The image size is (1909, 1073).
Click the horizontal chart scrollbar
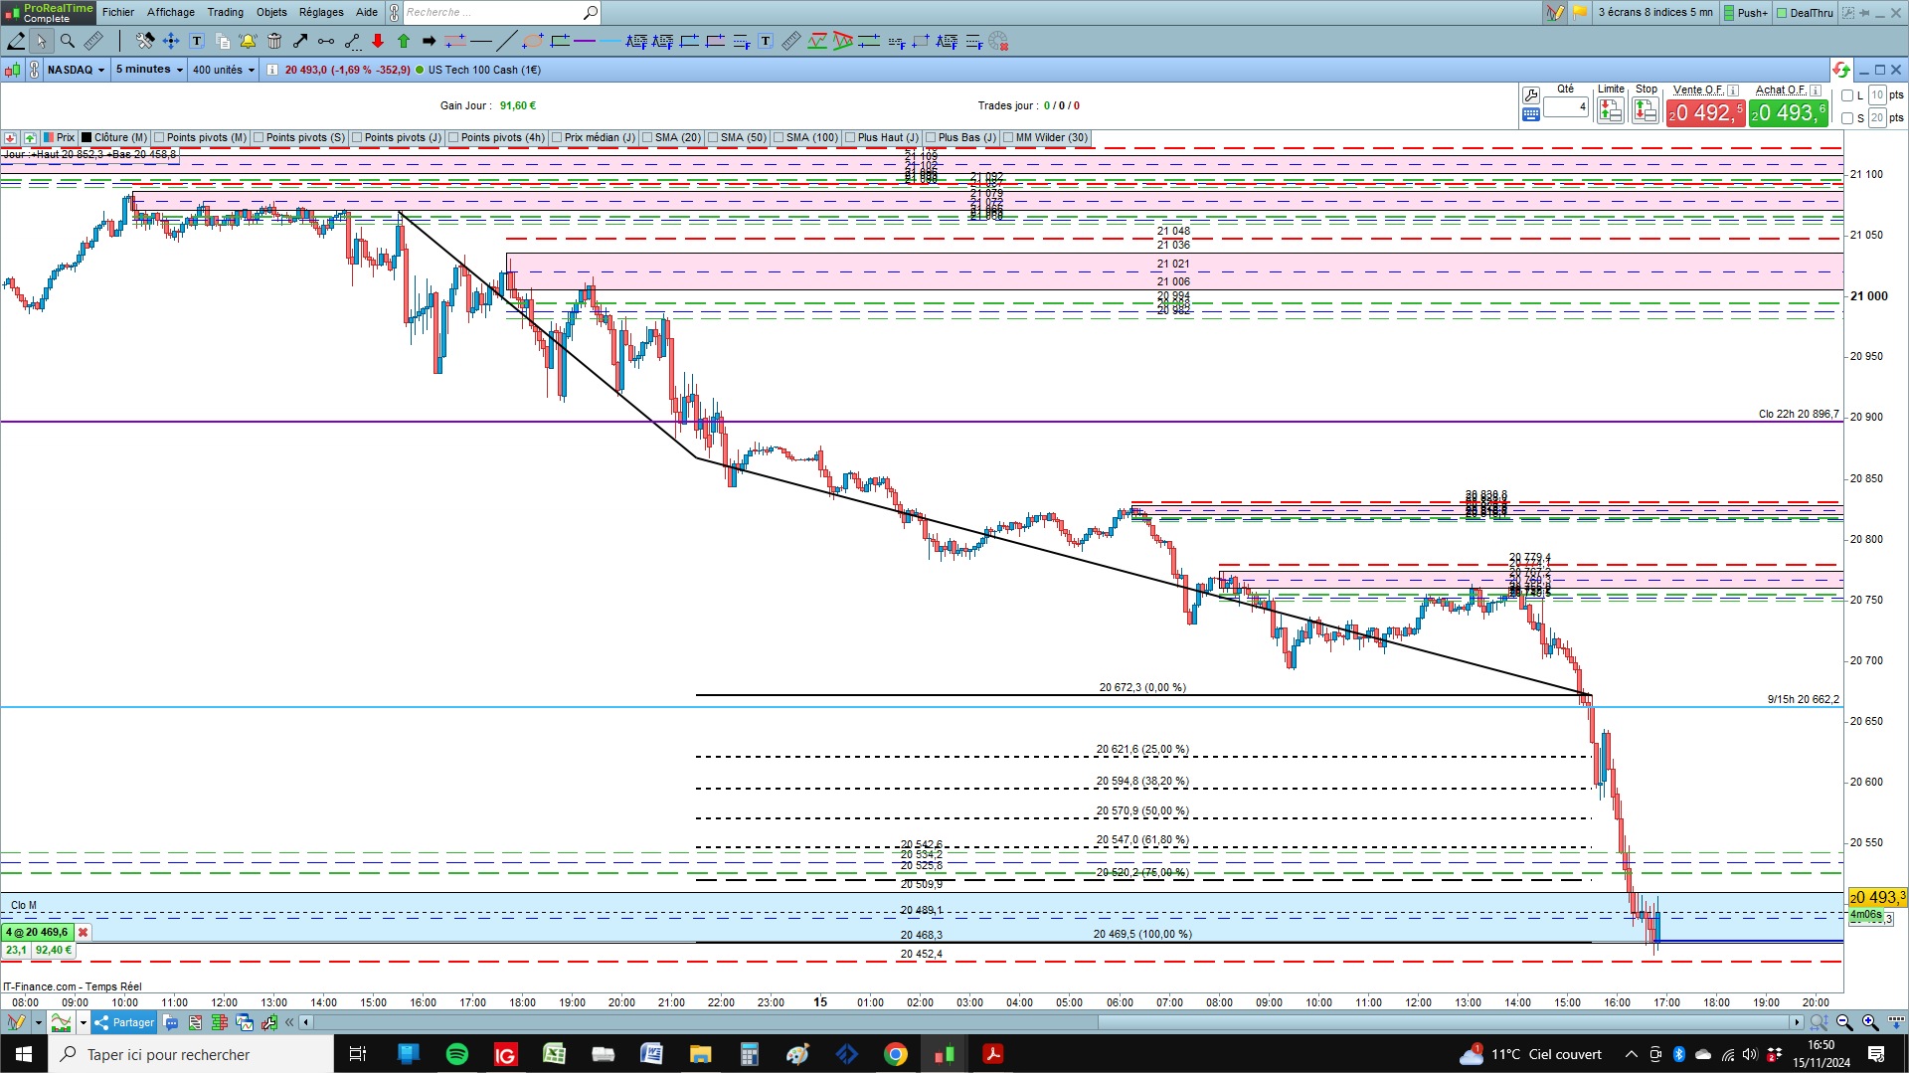pyautogui.click(x=1054, y=1022)
